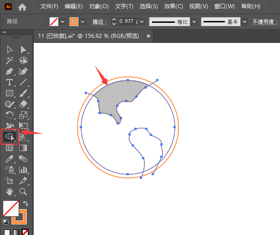Open the 帮助(H) menu
The height and width of the screenshot is (235, 280).
click(251, 7)
